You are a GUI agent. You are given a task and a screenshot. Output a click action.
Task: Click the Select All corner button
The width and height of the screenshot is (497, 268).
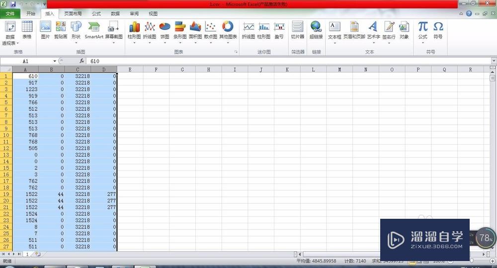6,69
